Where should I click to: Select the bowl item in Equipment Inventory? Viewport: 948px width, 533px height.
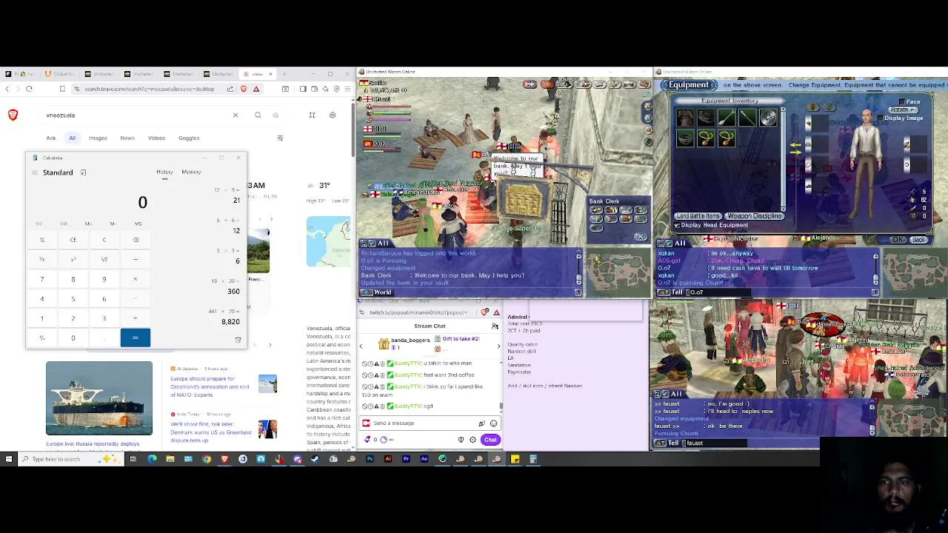[685, 138]
